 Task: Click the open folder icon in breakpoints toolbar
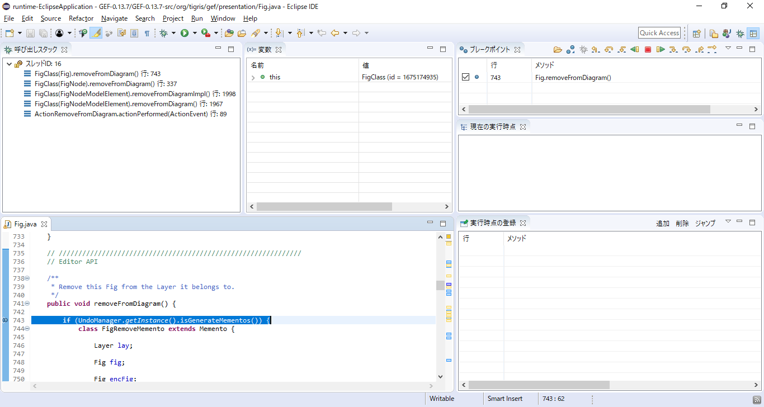(x=558, y=49)
